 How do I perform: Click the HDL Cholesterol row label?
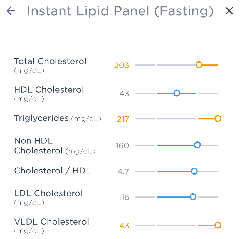[x=49, y=90]
